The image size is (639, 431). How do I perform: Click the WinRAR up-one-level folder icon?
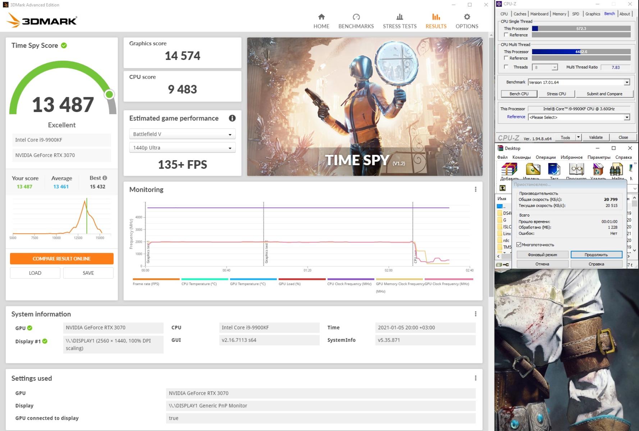tap(502, 188)
